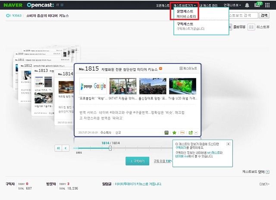This screenshot has width=276, height=200.
Task: Open the TV LCD panel thumbnail
Action: pos(182,86)
